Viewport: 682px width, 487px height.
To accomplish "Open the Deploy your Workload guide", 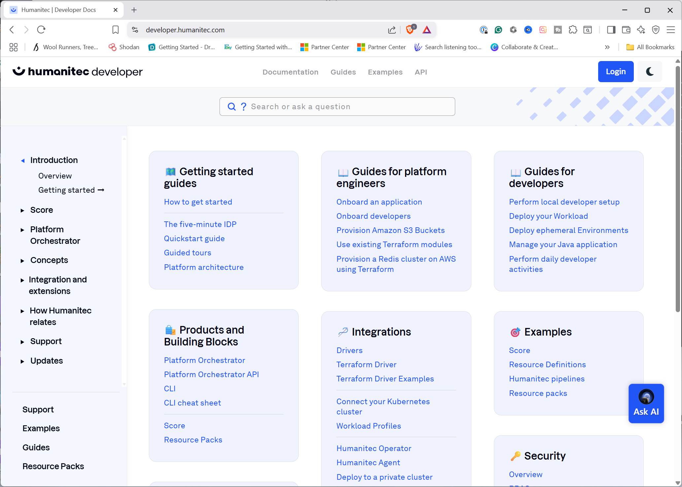I will click(548, 216).
